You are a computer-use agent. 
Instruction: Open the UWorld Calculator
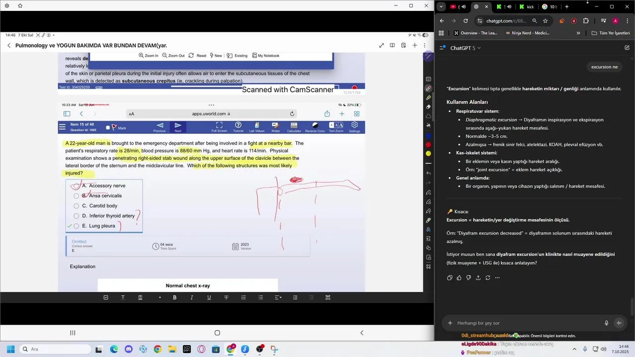[294, 127]
